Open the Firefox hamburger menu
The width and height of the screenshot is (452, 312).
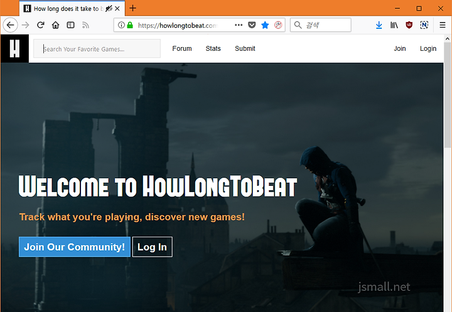(x=443, y=25)
